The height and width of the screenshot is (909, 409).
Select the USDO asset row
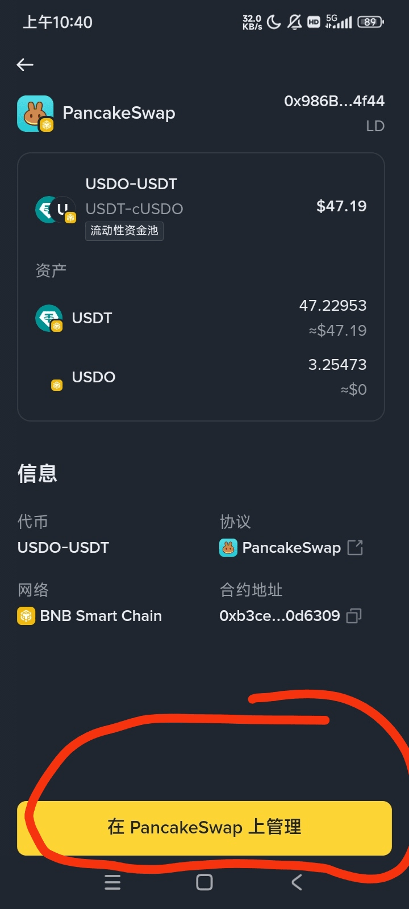(x=201, y=377)
